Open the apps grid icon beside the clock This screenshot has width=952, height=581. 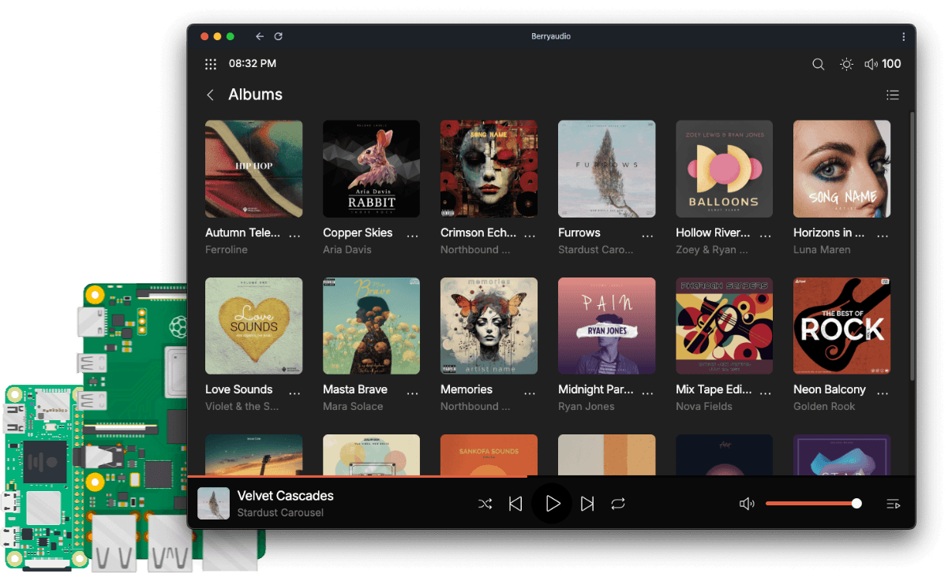point(211,64)
